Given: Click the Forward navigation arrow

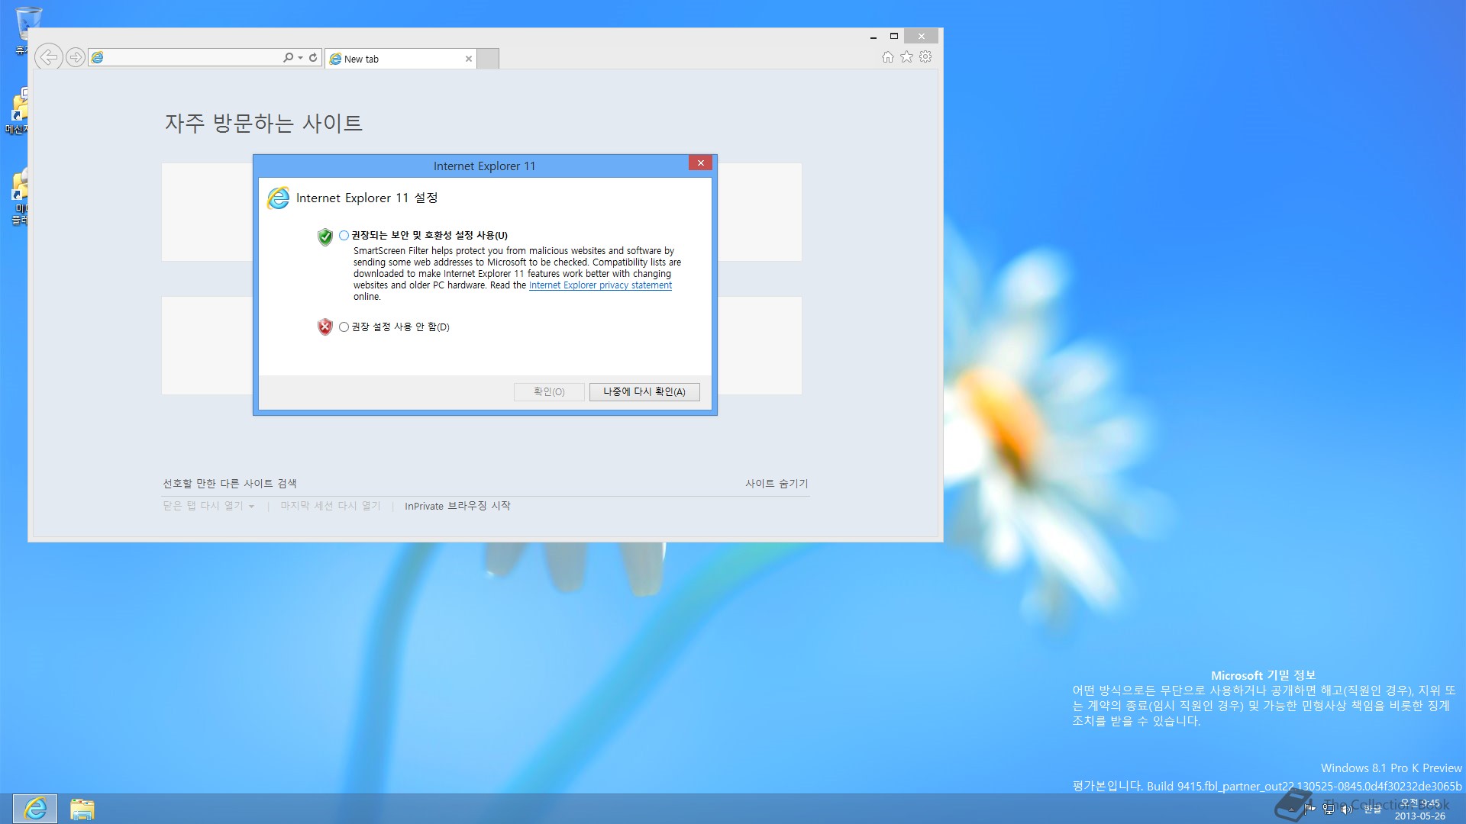Looking at the screenshot, I should [75, 57].
